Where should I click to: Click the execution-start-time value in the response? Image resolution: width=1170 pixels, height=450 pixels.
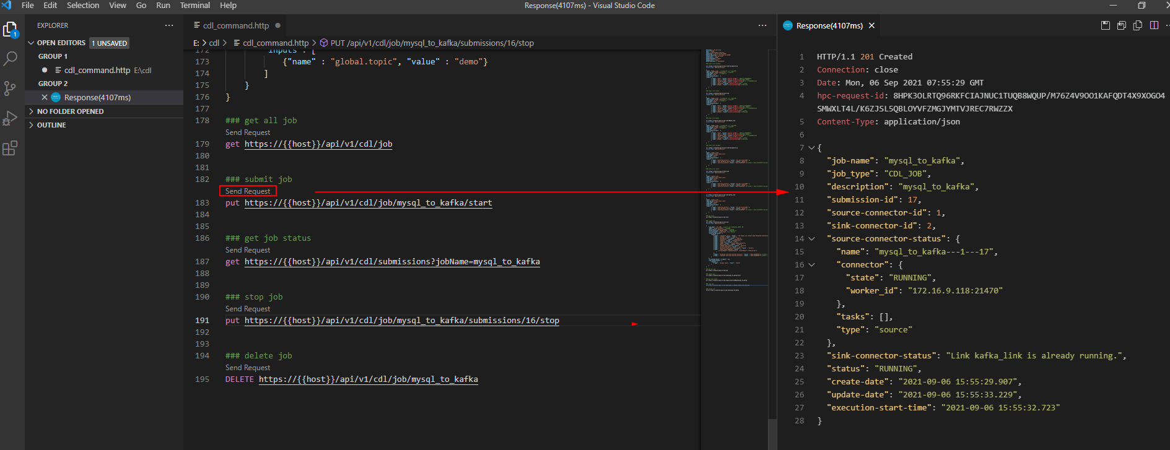click(1000, 408)
